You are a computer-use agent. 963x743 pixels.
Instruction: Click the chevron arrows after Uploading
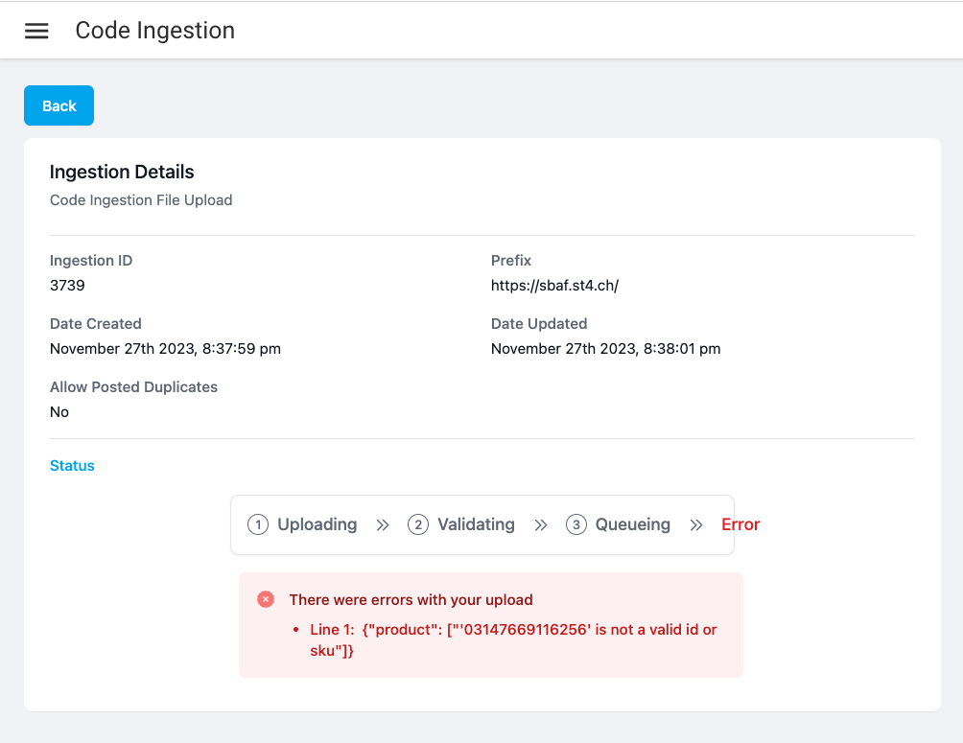(x=383, y=525)
